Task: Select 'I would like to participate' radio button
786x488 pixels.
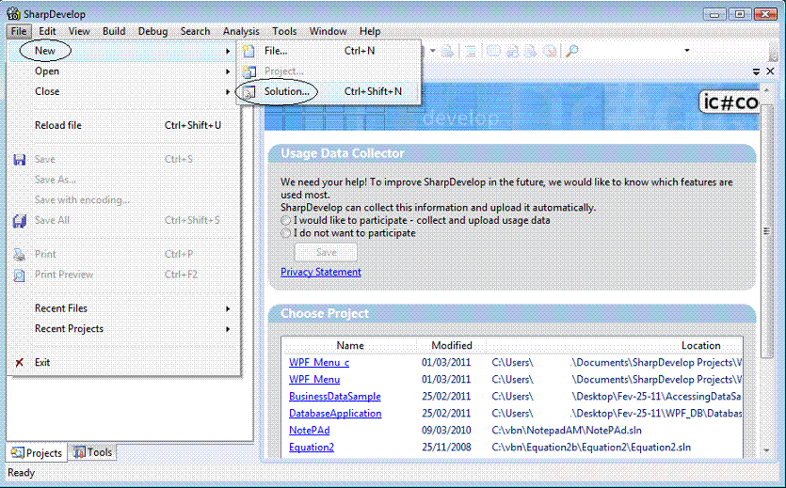Action: click(286, 220)
